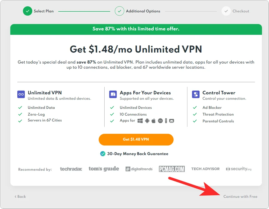Viewport: 269px width, 209px height.
Task: Click the money back guarantee badge icon
Action: click(103, 154)
